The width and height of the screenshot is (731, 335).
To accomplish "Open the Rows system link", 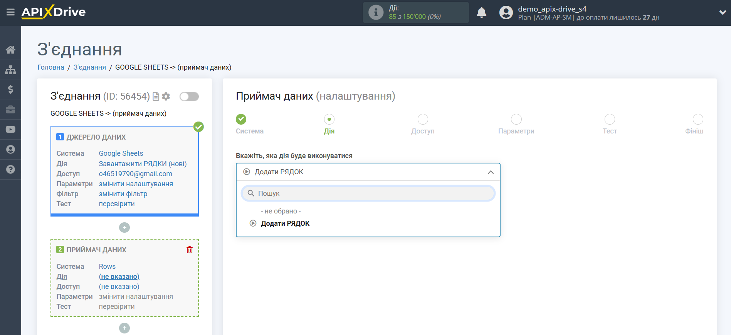I will 107,267.
